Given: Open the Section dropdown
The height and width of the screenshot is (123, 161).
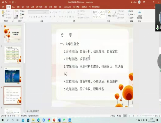Looking at the screenshot, I should coord(22,18).
